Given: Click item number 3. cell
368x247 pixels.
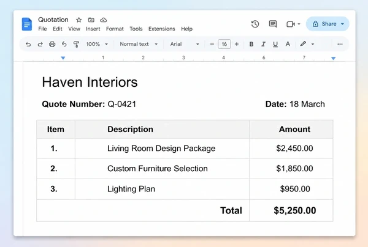Looking at the screenshot, I should point(56,189).
